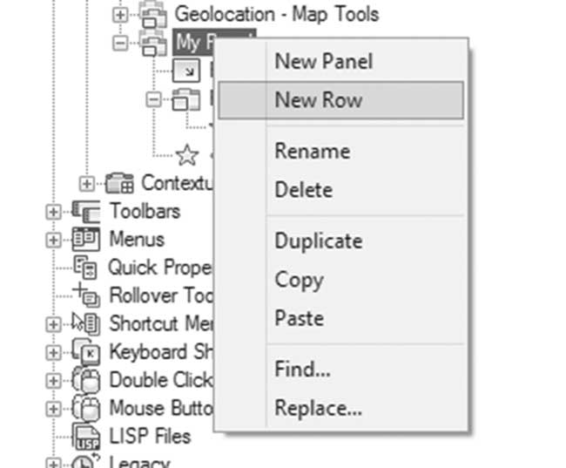Click the Toolbars icon in the tree
This screenshot has width=566, height=468.
click(x=86, y=212)
